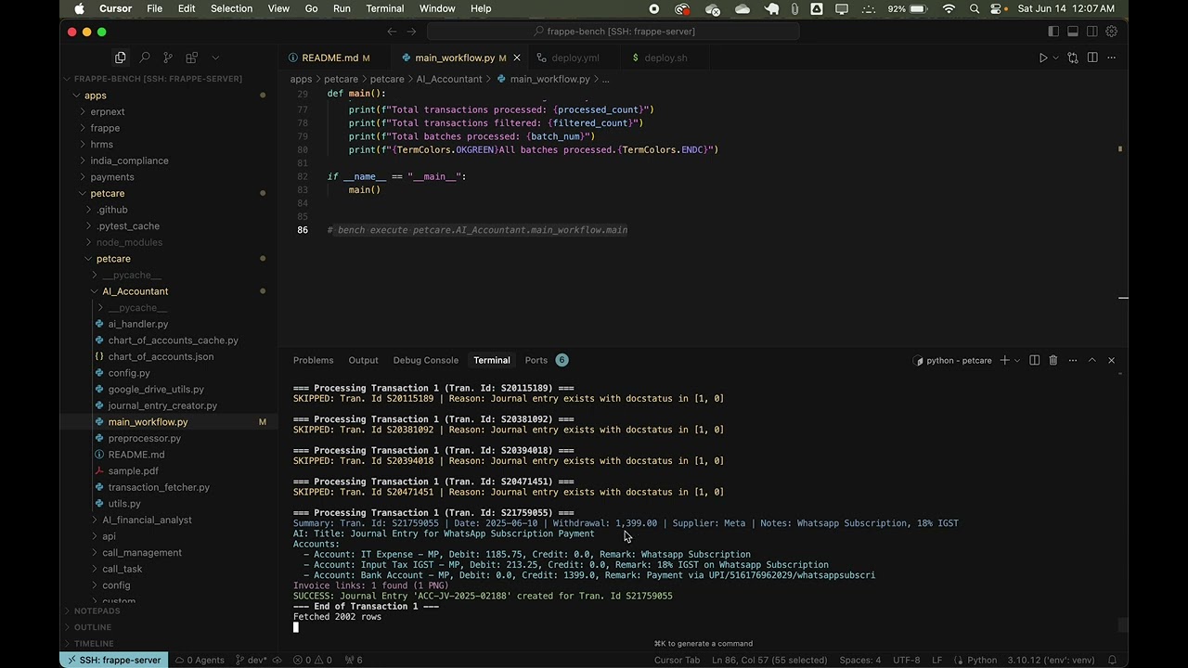Image resolution: width=1188 pixels, height=668 pixels.
Task: Open the Terminal menu in menu bar
Action: click(x=384, y=8)
